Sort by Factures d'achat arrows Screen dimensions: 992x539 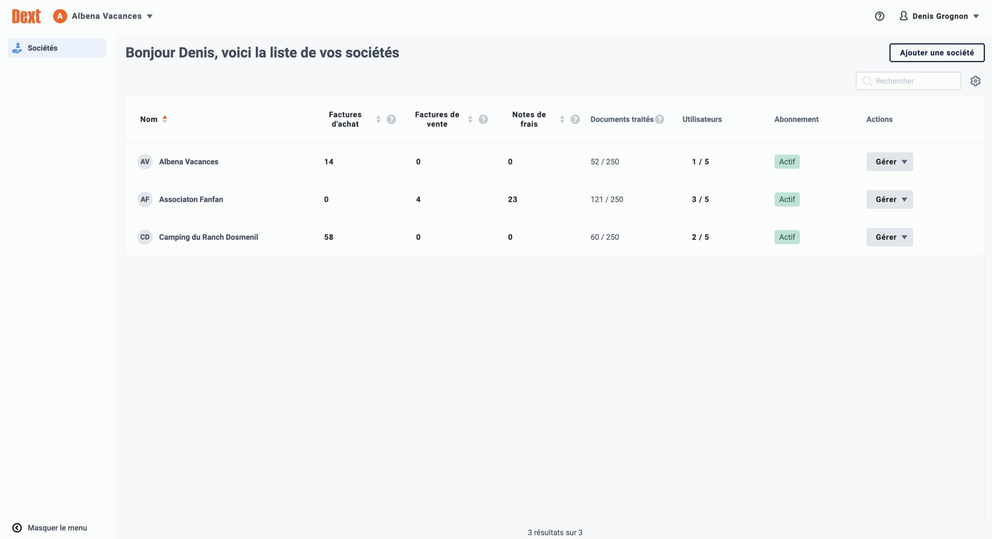point(378,119)
